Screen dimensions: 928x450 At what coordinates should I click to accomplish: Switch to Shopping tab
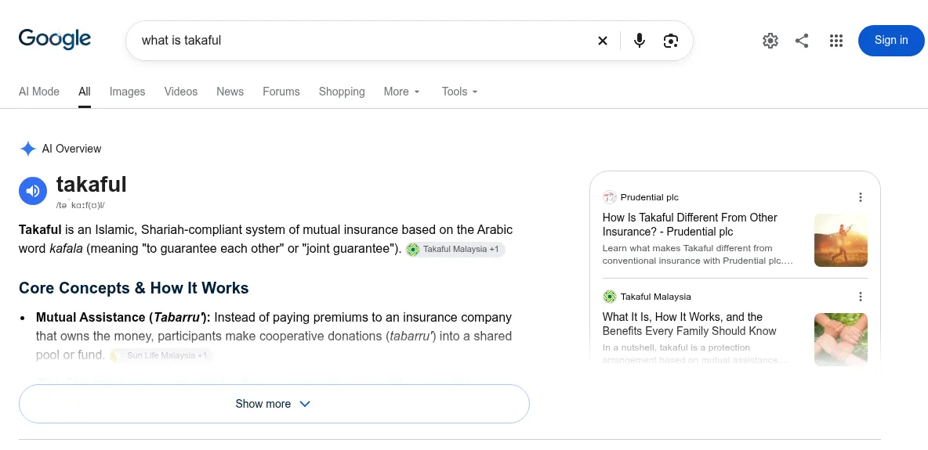pyautogui.click(x=342, y=92)
